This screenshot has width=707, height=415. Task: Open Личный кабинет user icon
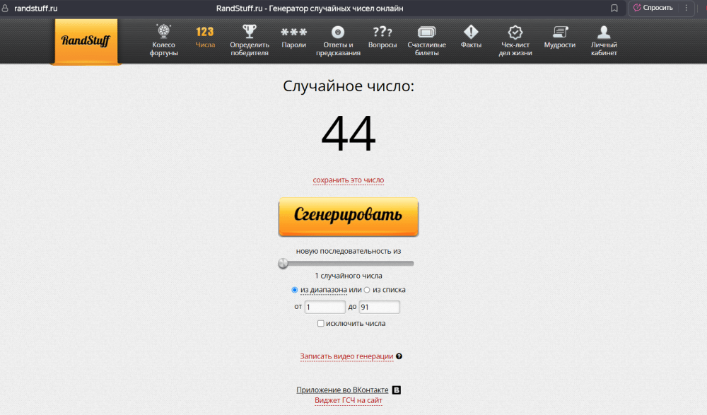[x=604, y=33]
